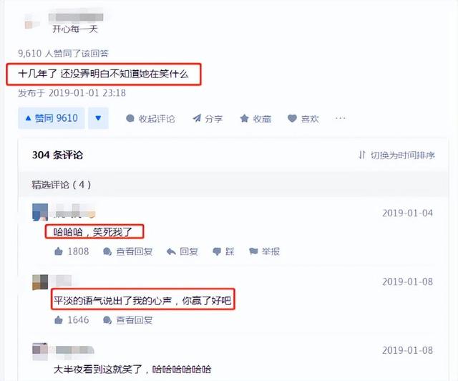
Task: Upvote the answer with 赞同 9610
Action: (x=52, y=118)
